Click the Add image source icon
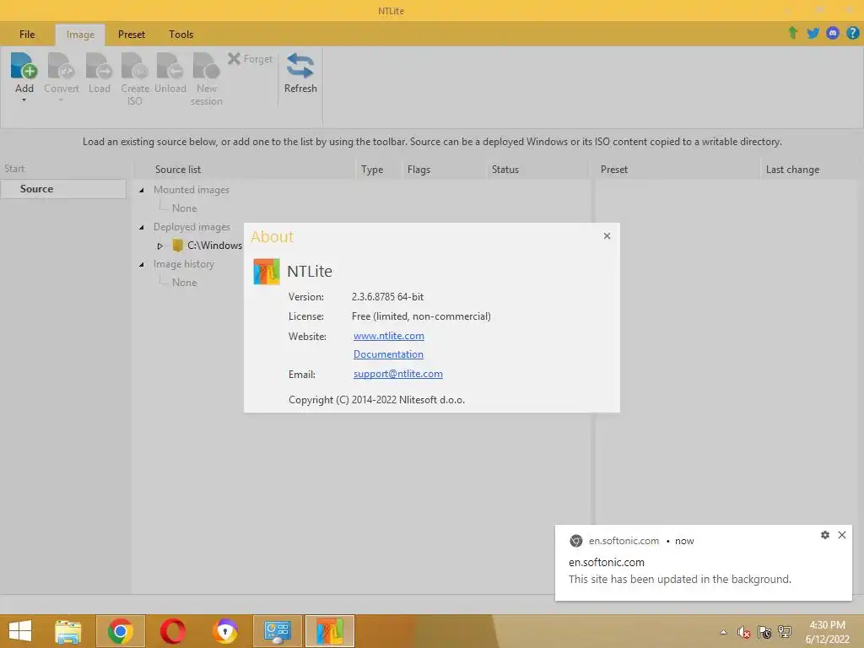 [x=24, y=66]
